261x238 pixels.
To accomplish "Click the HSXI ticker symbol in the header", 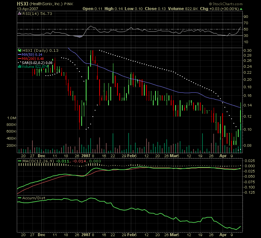I will (23, 4).
